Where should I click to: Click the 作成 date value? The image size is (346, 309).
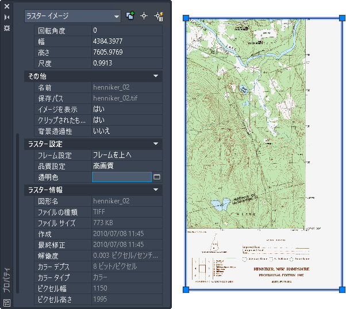(127, 234)
